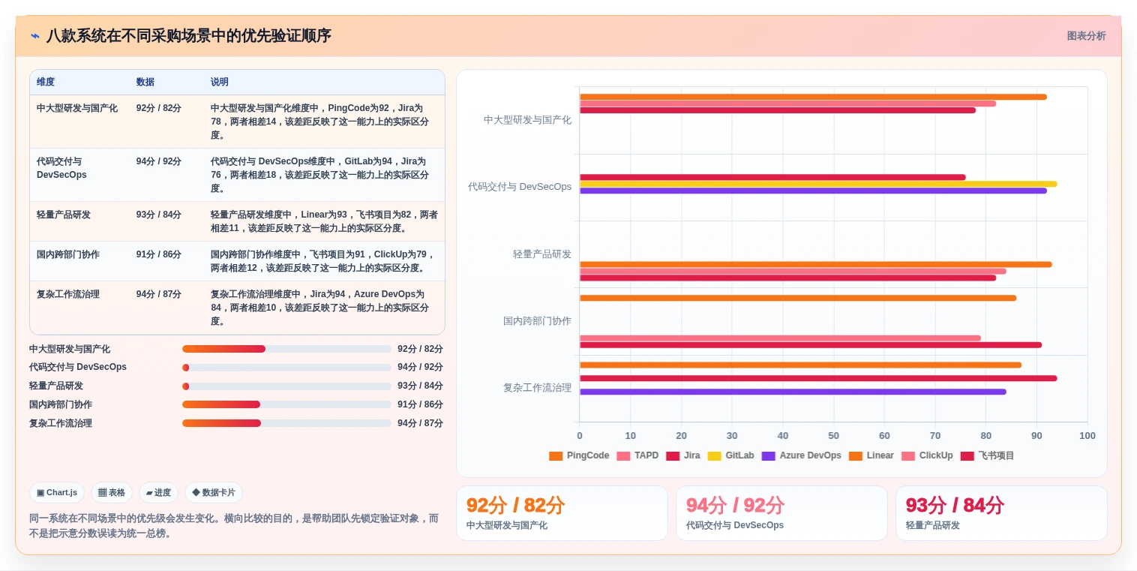
Task: Click description mentioning ClickUp为79
Action: (x=322, y=261)
